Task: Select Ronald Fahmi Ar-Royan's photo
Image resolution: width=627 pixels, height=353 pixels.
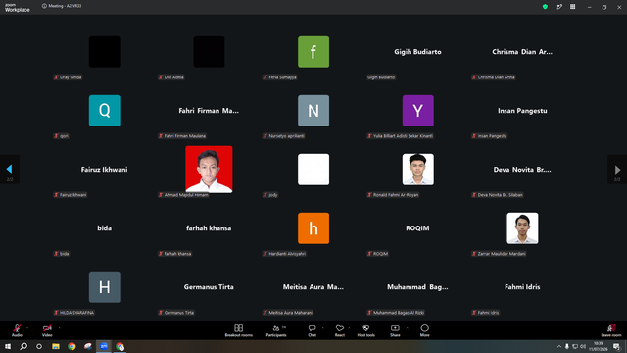Action: [418, 170]
